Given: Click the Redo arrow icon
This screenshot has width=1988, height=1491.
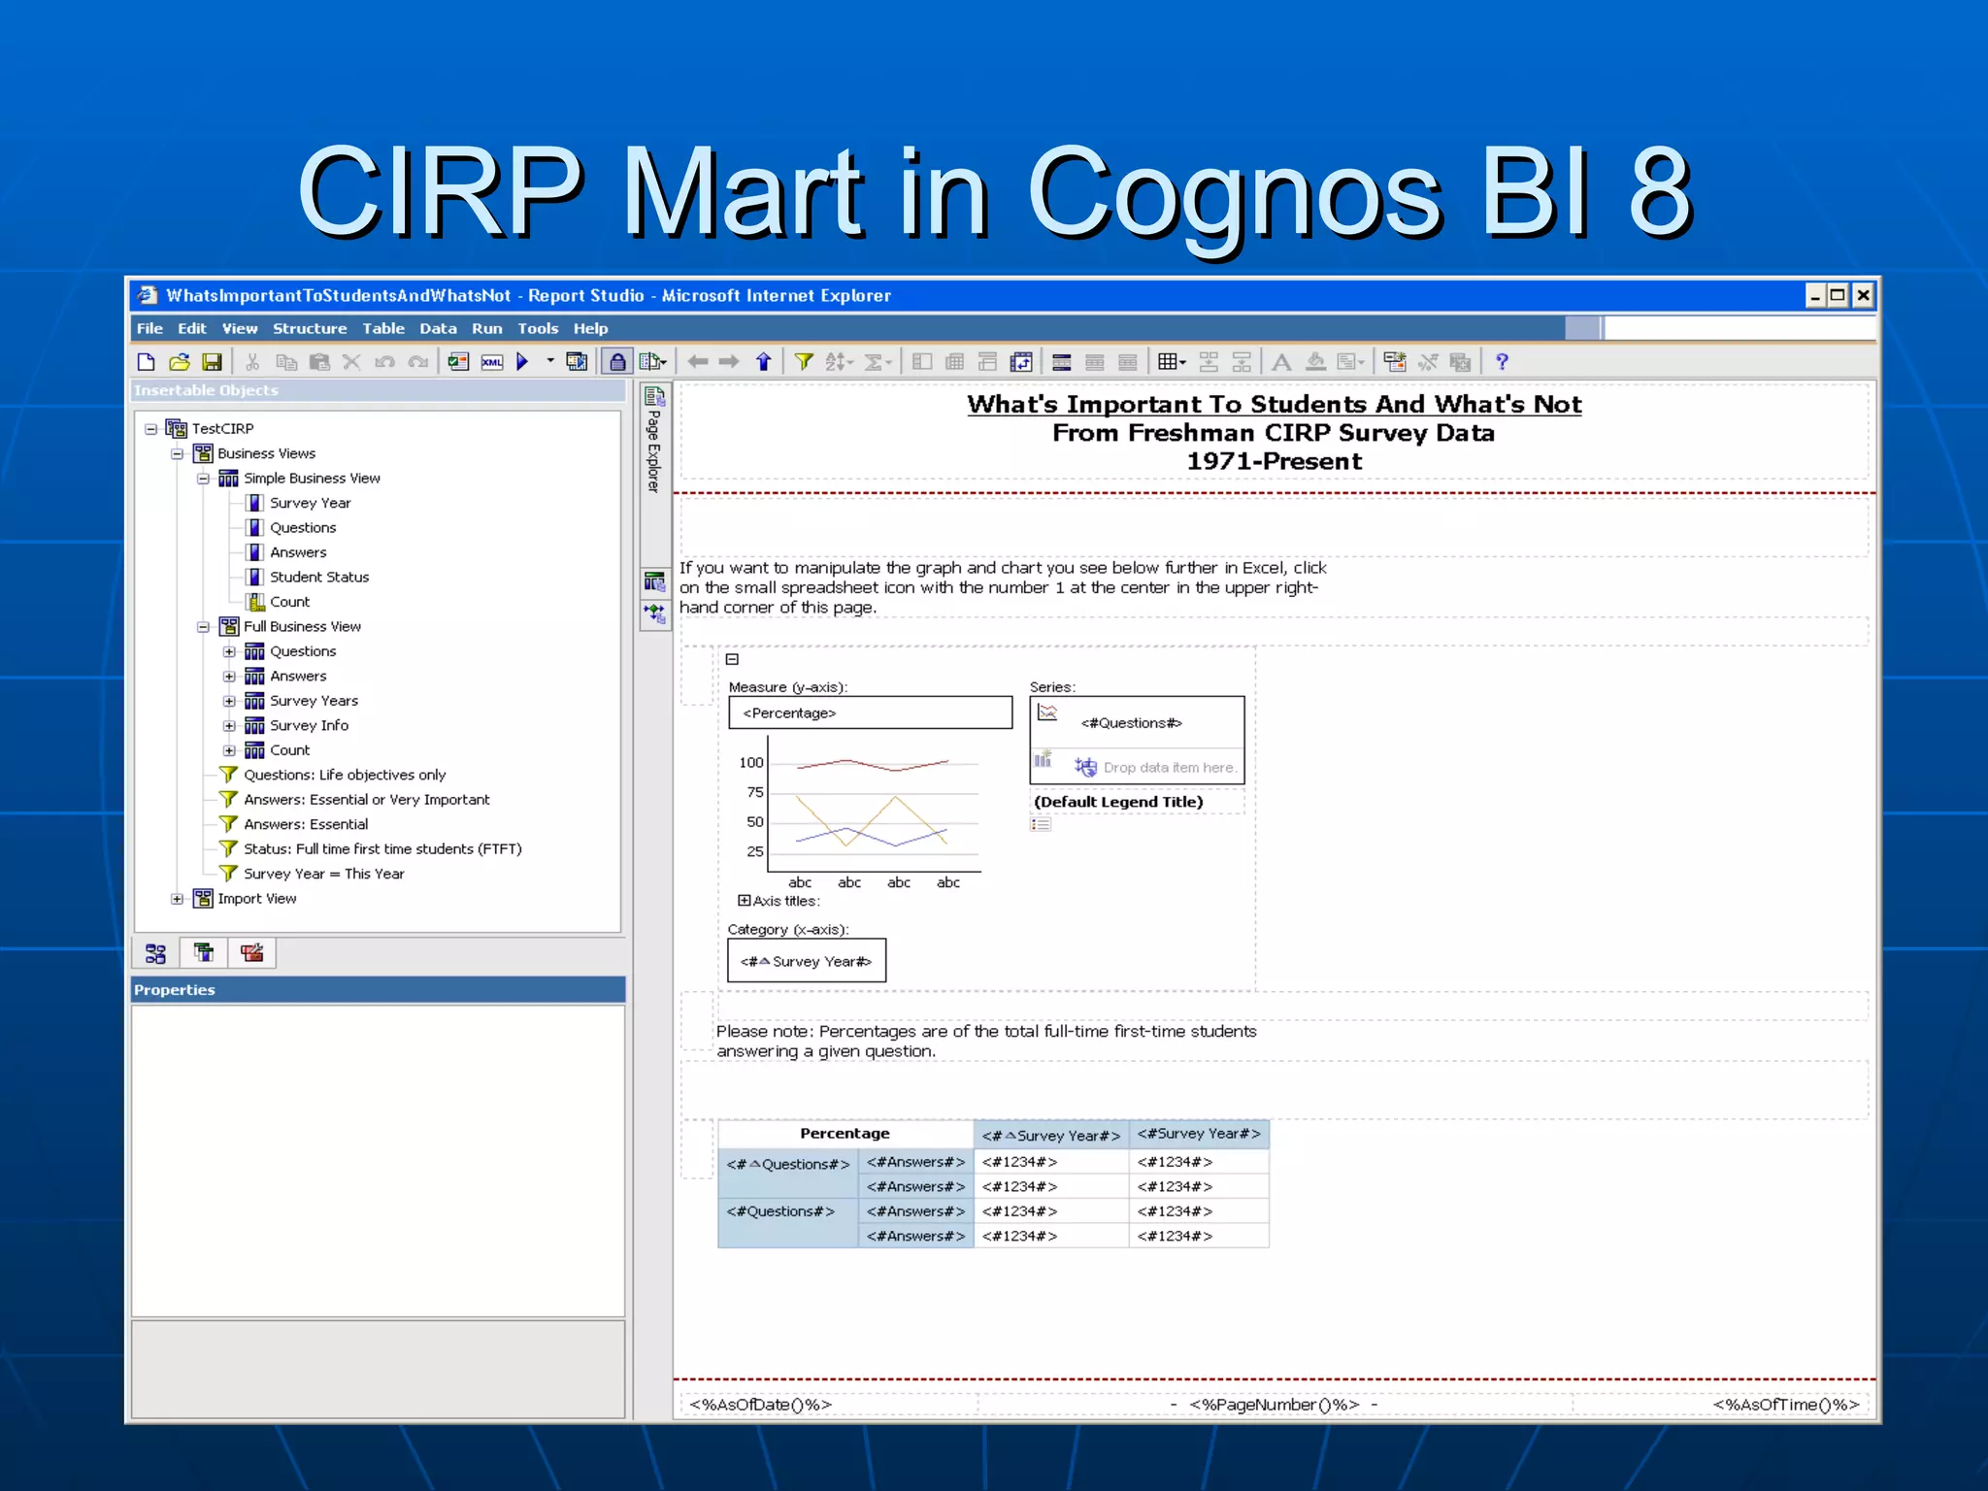Looking at the screenshot, I should tap(417, 362).
